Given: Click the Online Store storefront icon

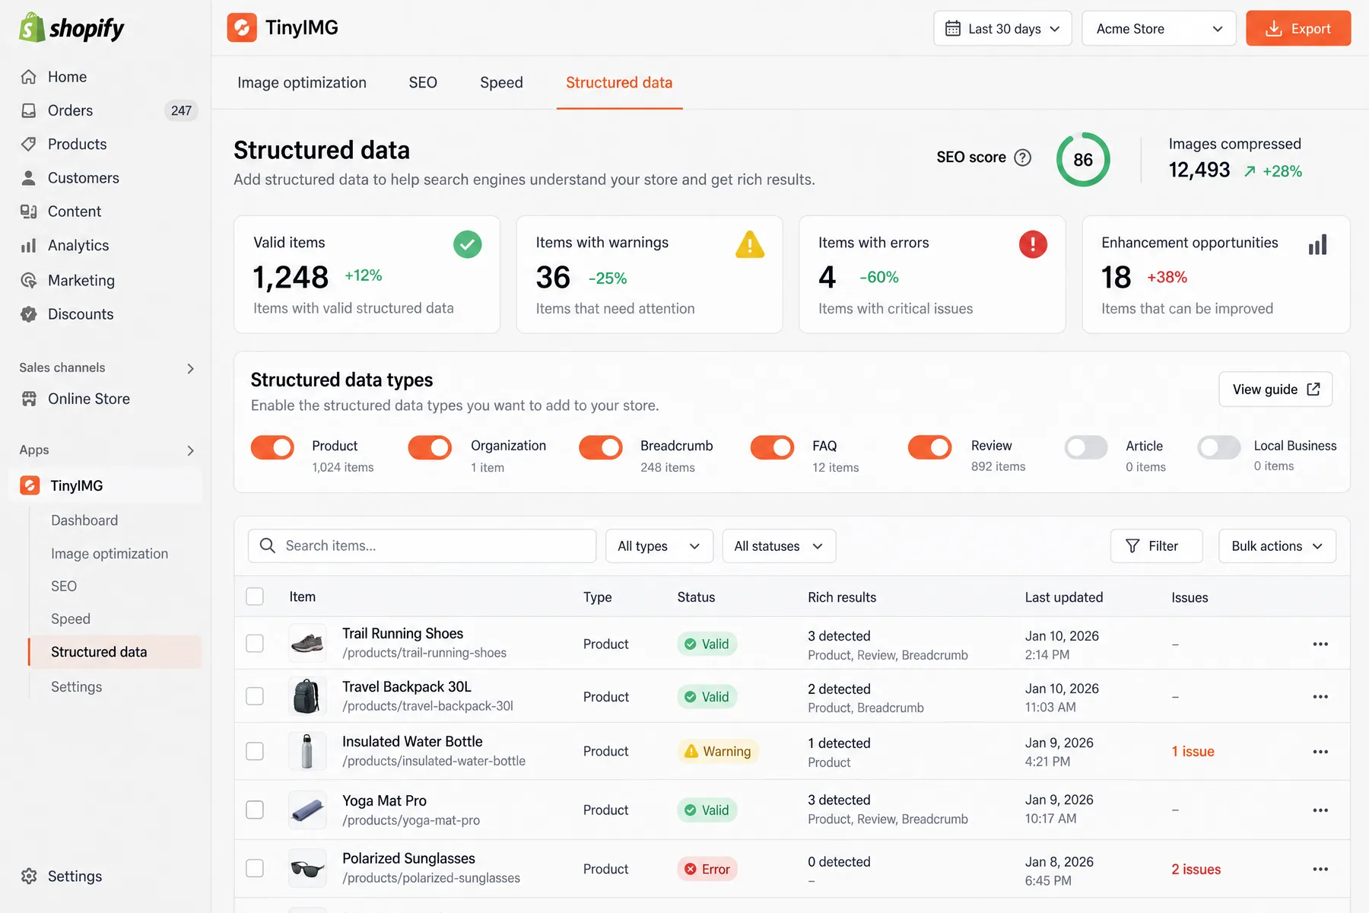Looking at the screenshot, I should (29, 399).
